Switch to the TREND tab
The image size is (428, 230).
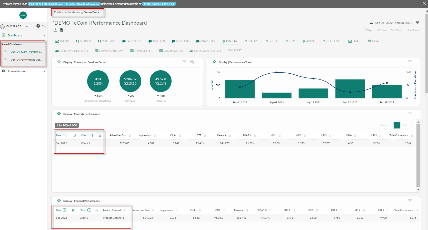coord(62,41)
